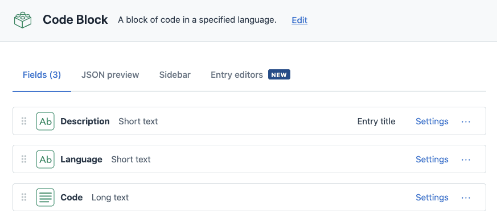
Task: Open the Sidebar tab
Action: pyautogui.click(x=175, y=75)
